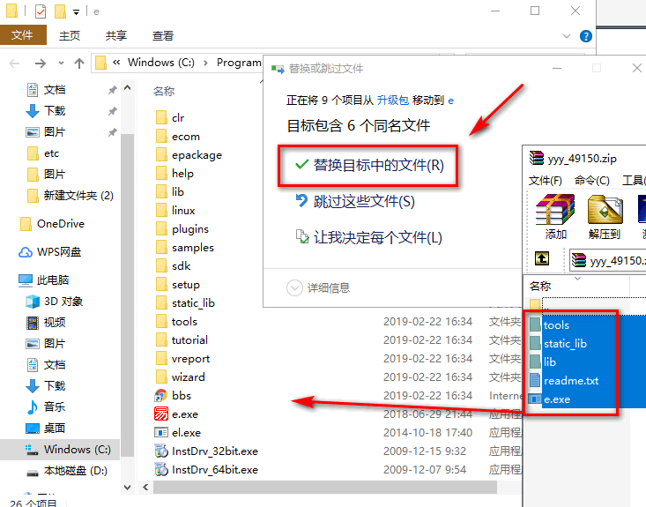Click the WinRAR 添加 (Add) toolbar icon

(x=555, y=216)
